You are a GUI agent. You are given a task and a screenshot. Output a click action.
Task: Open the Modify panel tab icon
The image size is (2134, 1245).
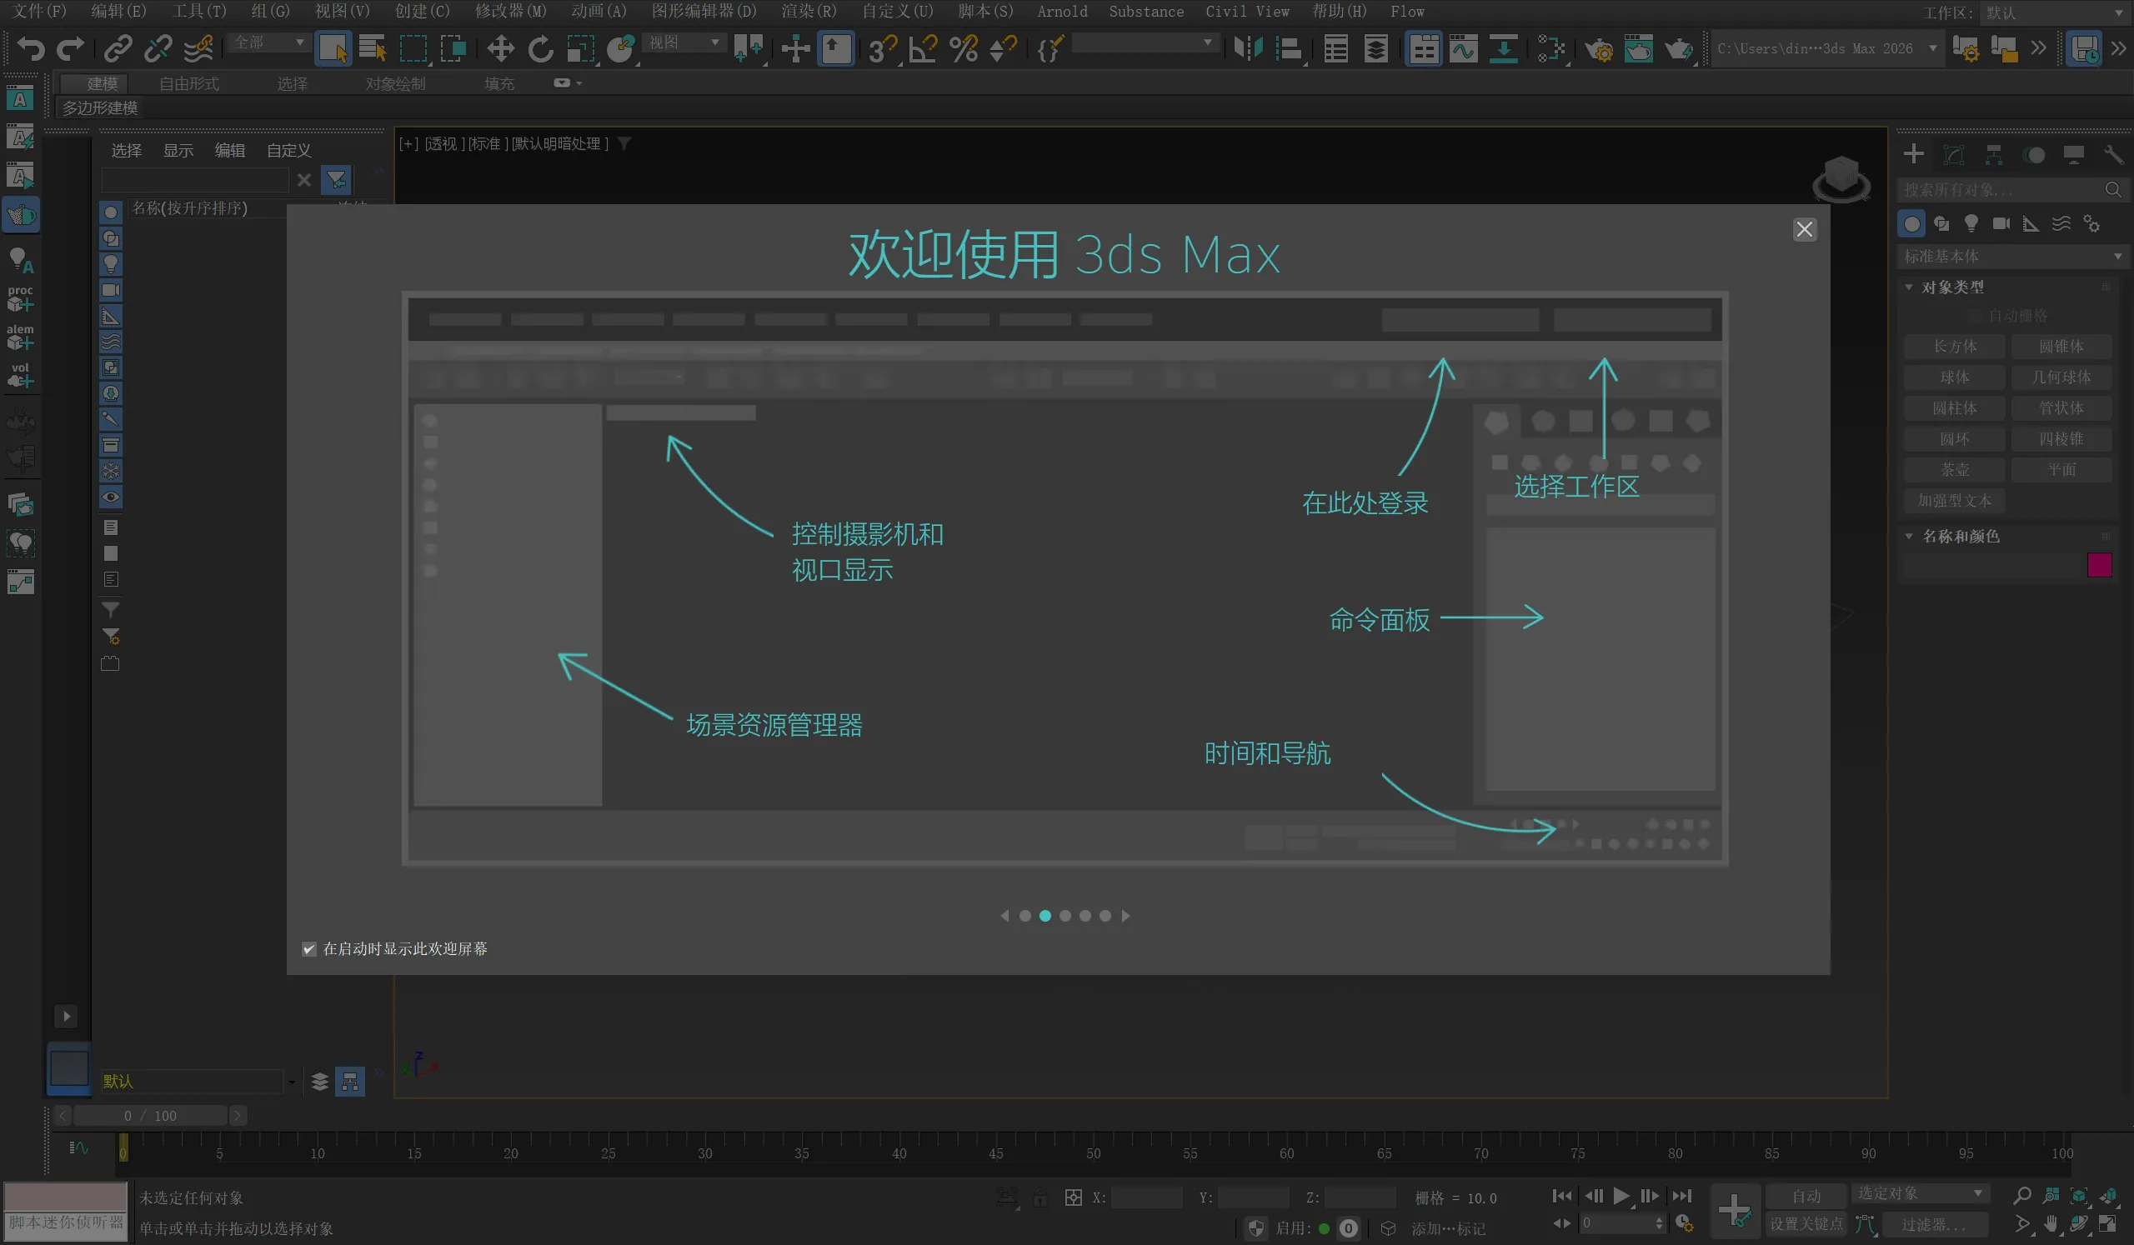coord(1954,154)
